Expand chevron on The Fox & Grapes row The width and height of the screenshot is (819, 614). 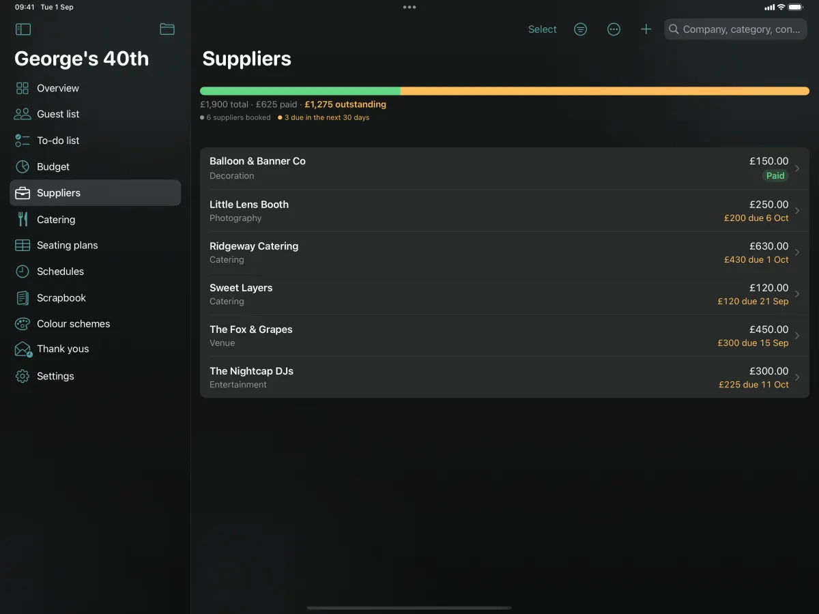click(x=797, y=336)
